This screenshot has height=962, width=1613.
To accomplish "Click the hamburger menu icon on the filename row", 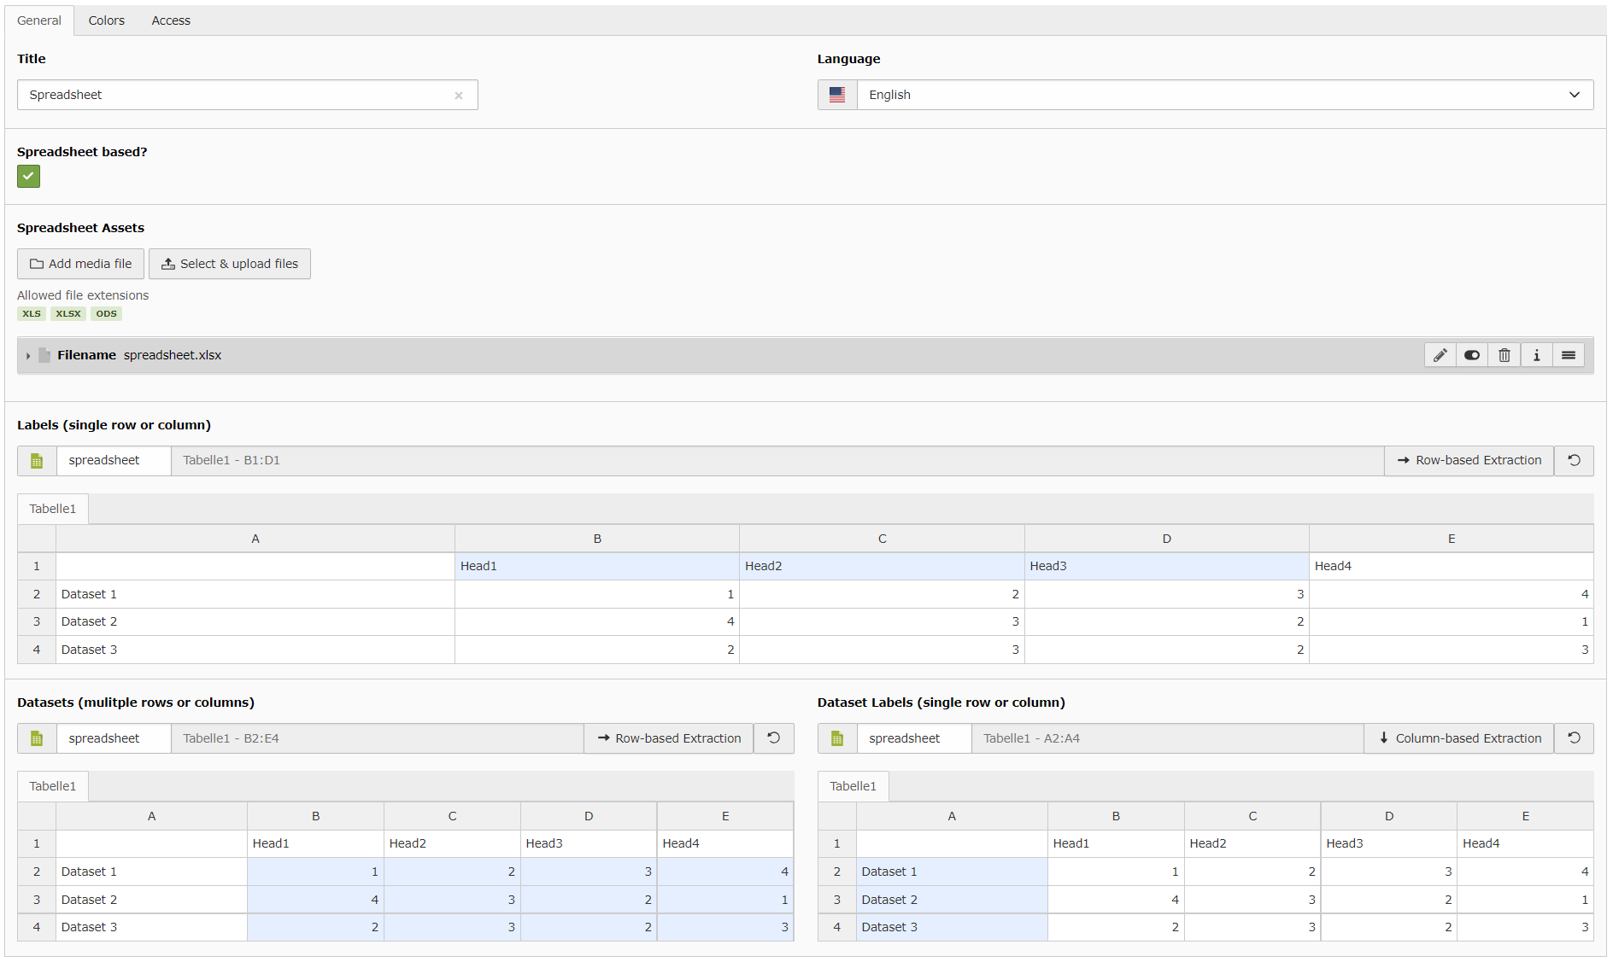I will (1569, 354).
